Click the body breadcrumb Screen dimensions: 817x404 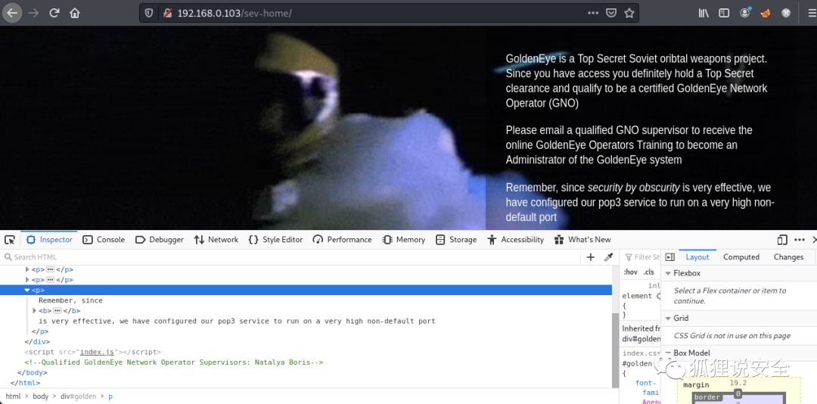point(41,396)
